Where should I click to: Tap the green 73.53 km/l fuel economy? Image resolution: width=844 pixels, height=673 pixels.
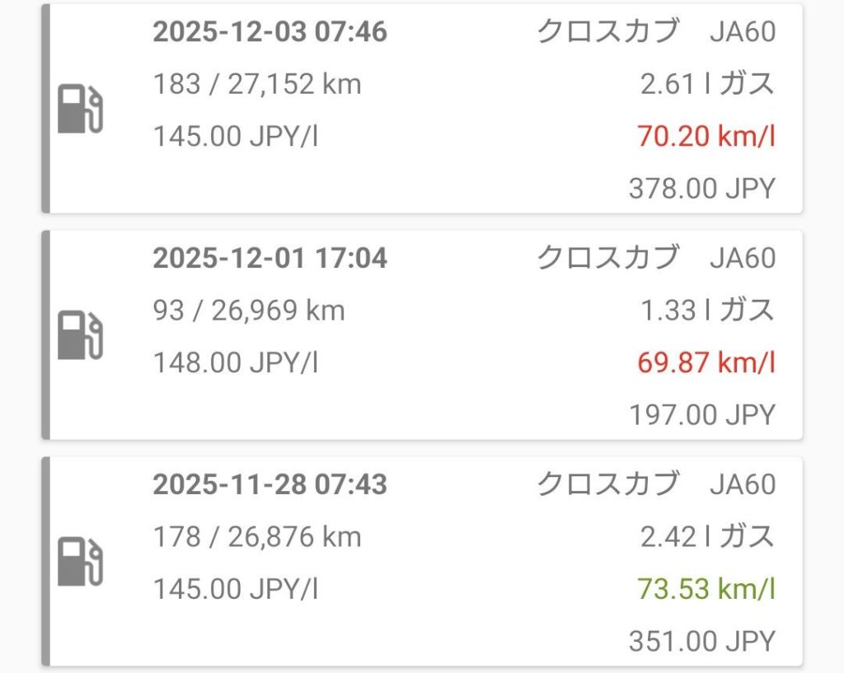(706, 589)
